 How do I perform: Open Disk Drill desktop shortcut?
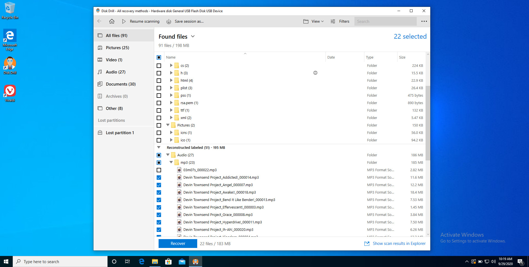pyautogui.click(x=10, y=66)
